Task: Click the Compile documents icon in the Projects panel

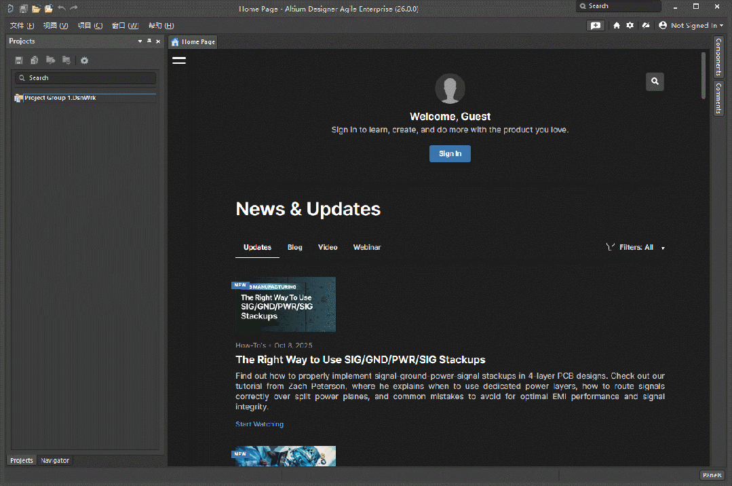Action: pyautogui.click(x=35, y=60)
